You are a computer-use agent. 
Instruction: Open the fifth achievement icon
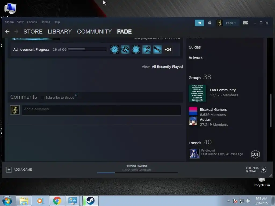pos(157,49)
